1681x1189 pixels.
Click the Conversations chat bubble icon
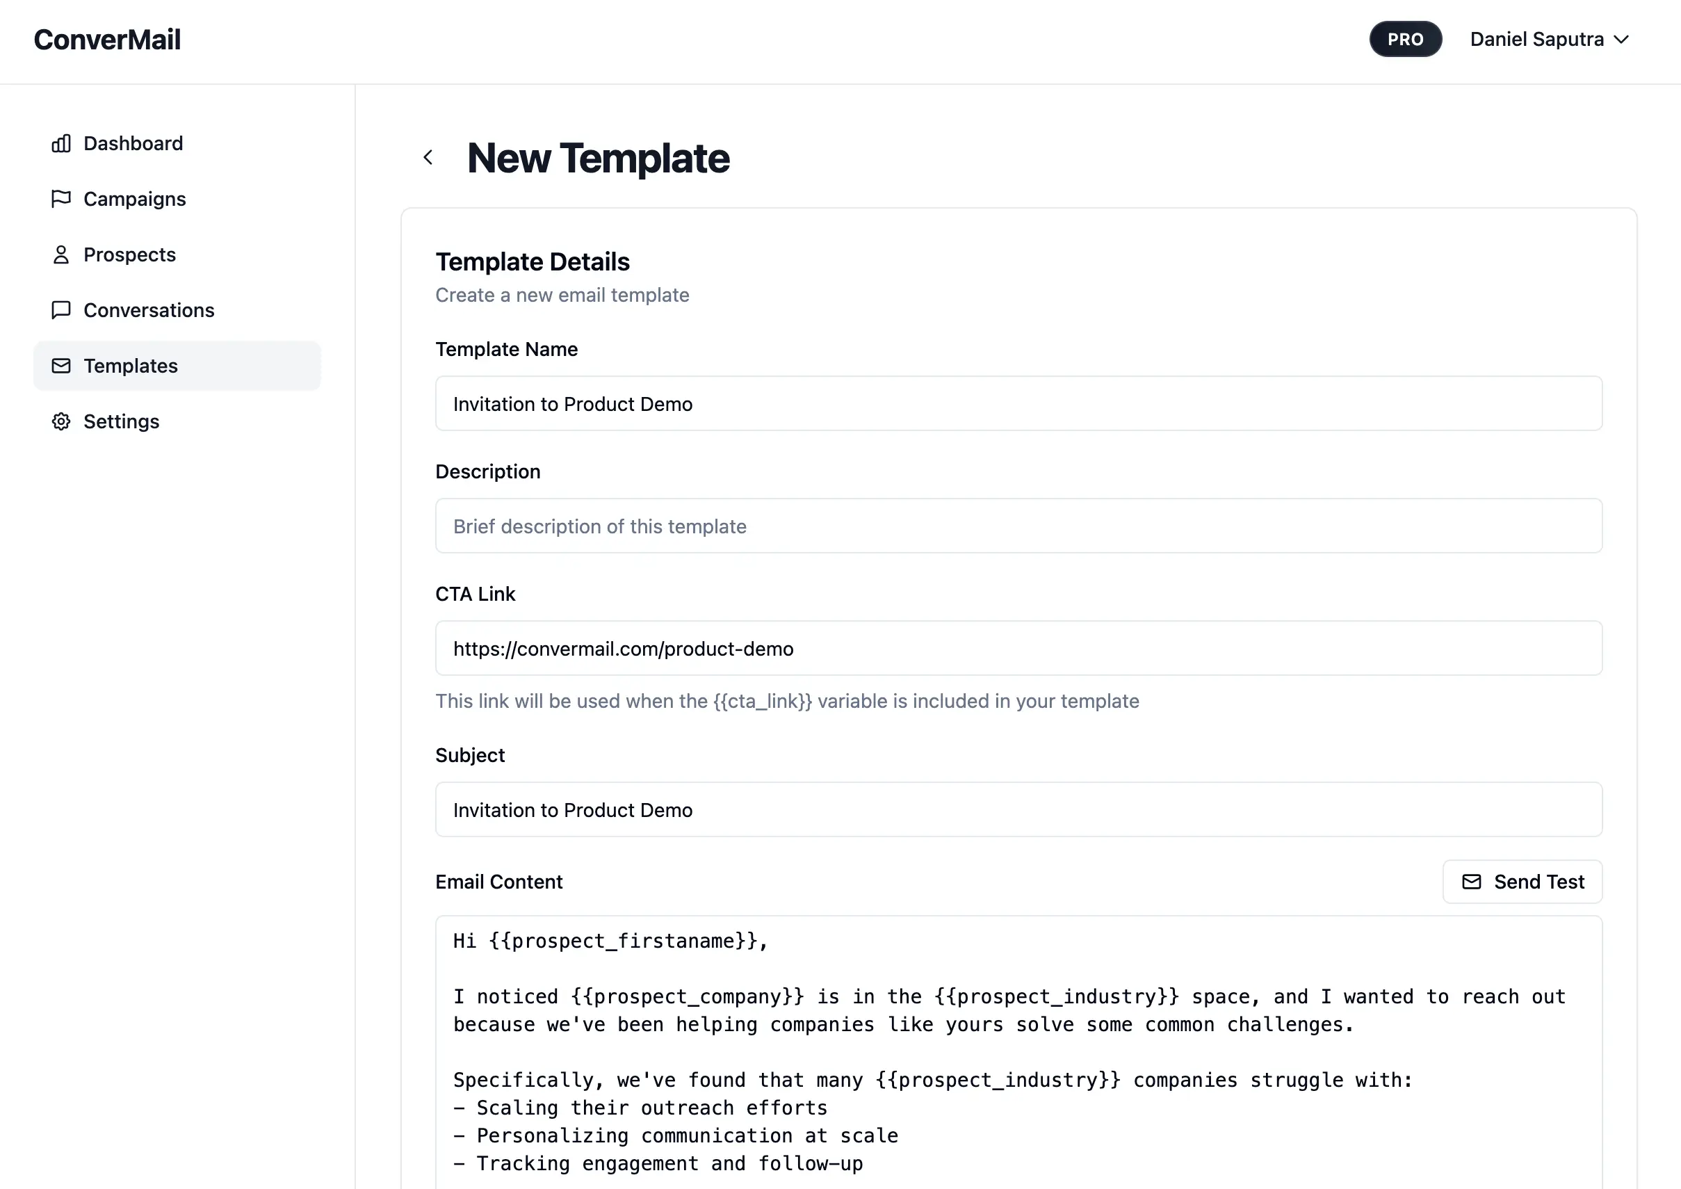(x=61, y=310)
